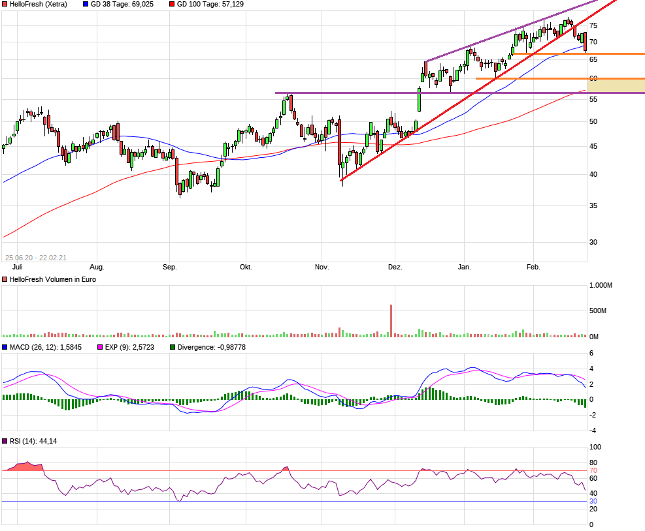This screenshot has width=645, height=531.
Task: Click the red GD 100 Tage legend swatch
Action: [x=172, y=4]
